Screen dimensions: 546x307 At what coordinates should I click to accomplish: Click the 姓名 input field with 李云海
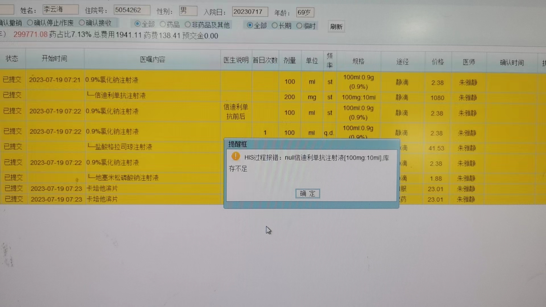click(60, 9)
